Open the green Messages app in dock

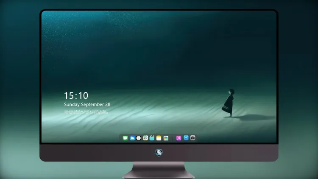[125, 138]
